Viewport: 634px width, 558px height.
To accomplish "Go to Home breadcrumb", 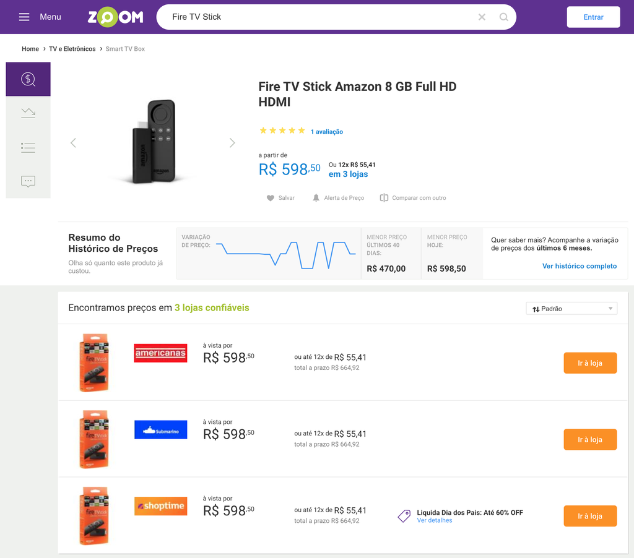I will click(30, 49).
